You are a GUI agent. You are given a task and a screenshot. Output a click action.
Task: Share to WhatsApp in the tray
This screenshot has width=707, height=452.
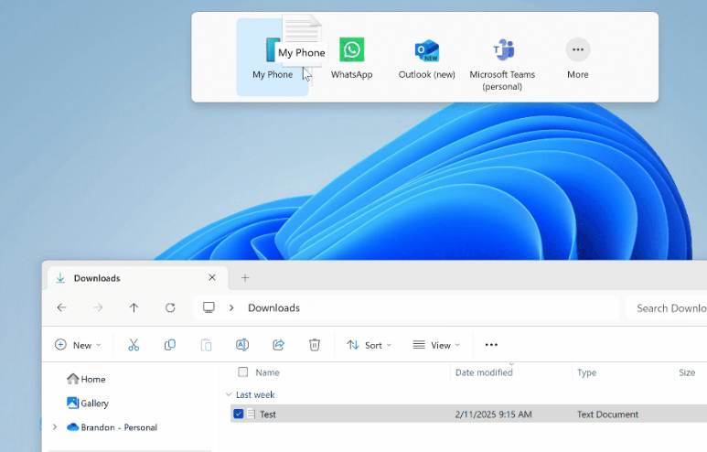351,58
